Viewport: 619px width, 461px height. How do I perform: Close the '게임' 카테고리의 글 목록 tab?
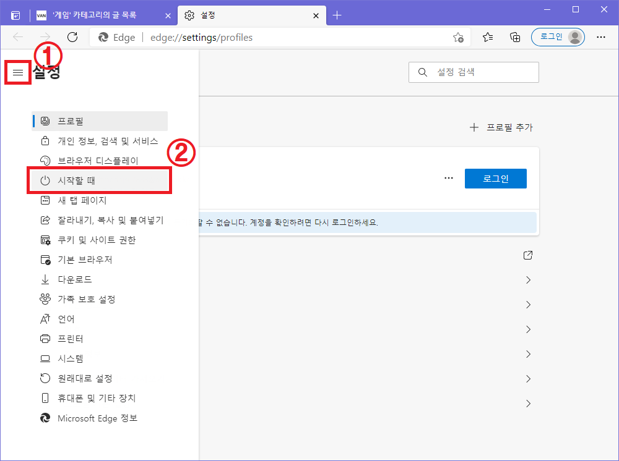tap(168, 15)
